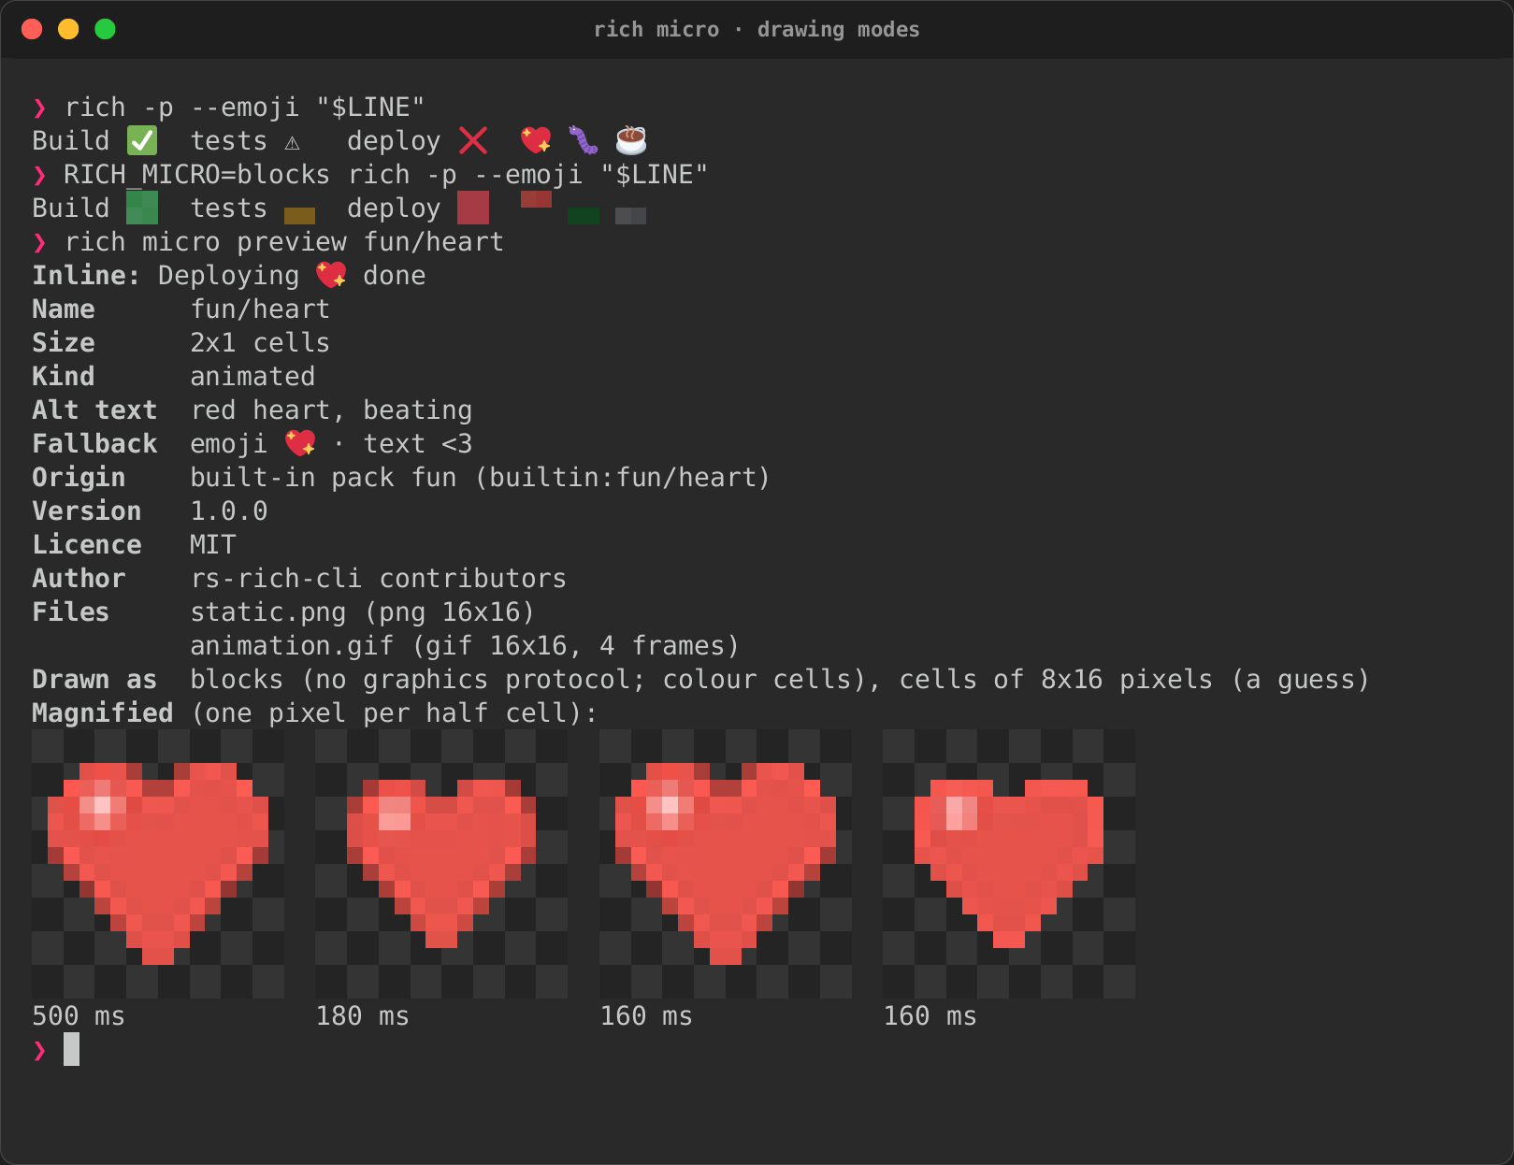Click the heart emoji in the Fallback row
This screenshot has height=1165, width=1514.
click(300, 443)
